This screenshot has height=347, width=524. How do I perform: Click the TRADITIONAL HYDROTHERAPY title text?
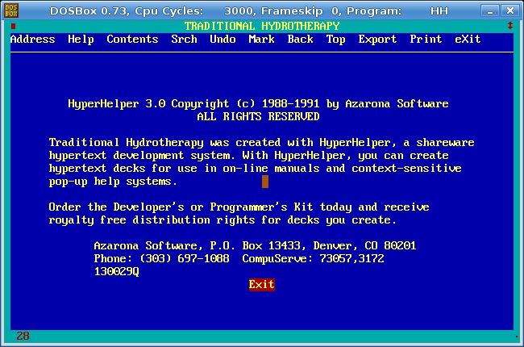click(x=262, y=26)
